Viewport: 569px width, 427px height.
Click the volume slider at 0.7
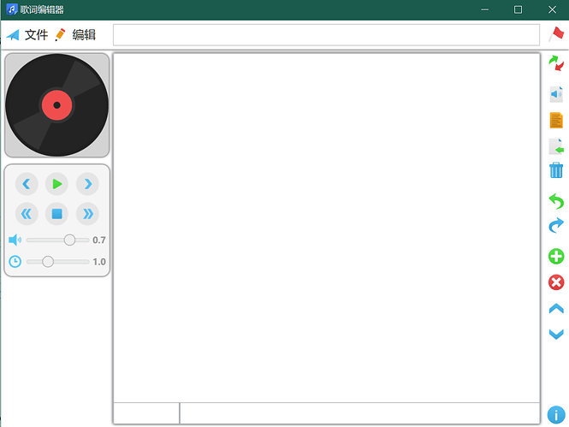click(57, 240)
